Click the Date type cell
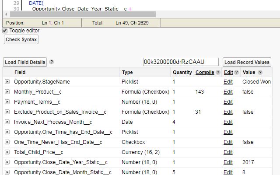Screen dimensions: 280x175 [127, 122]
